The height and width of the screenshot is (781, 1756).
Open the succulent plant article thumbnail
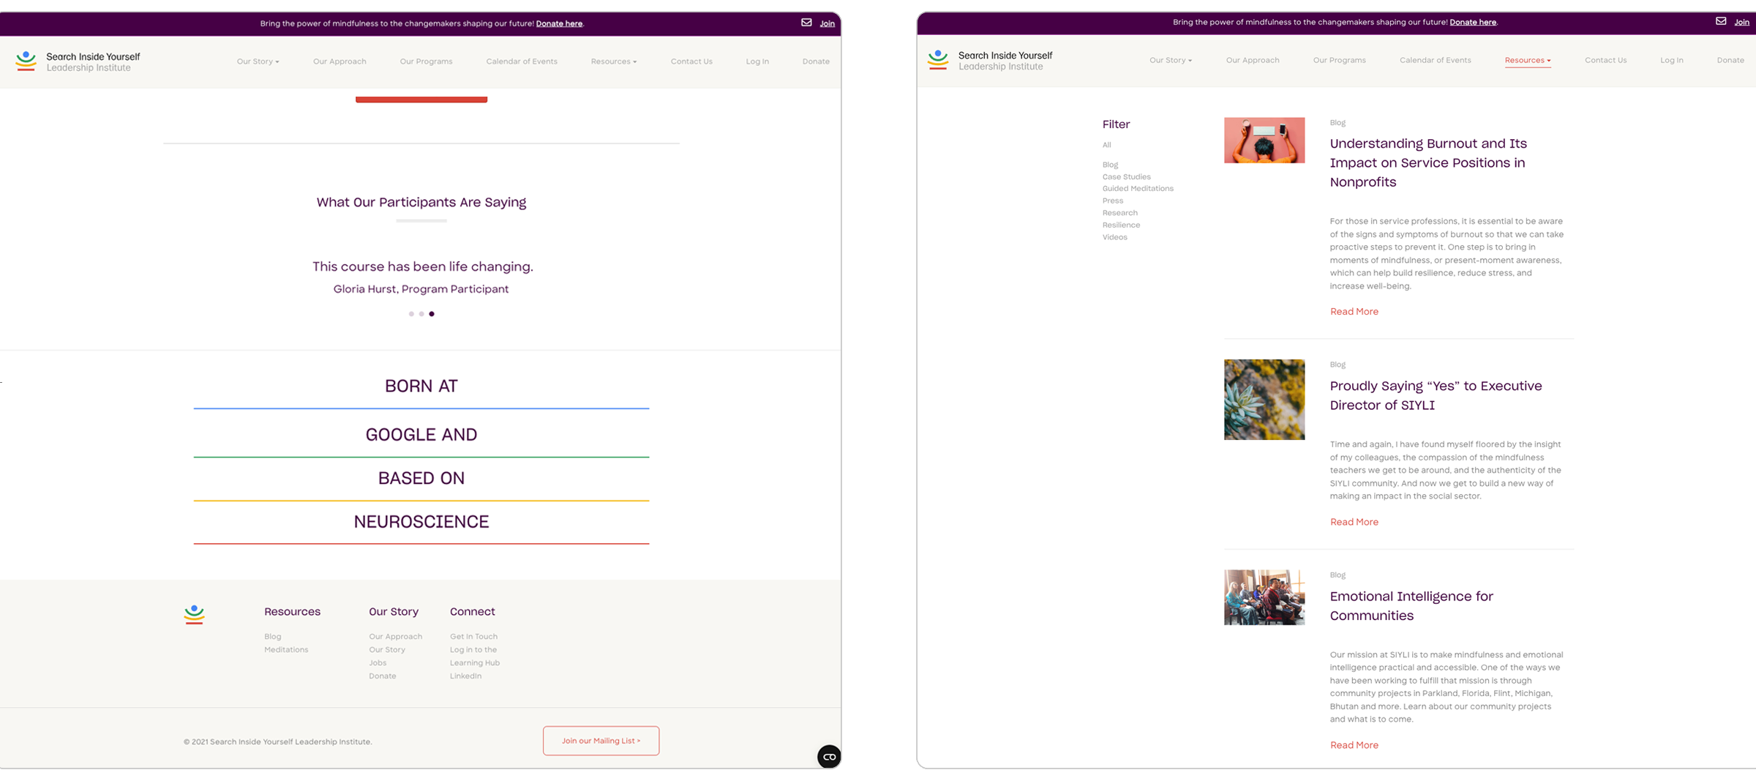click(1264, 400)
